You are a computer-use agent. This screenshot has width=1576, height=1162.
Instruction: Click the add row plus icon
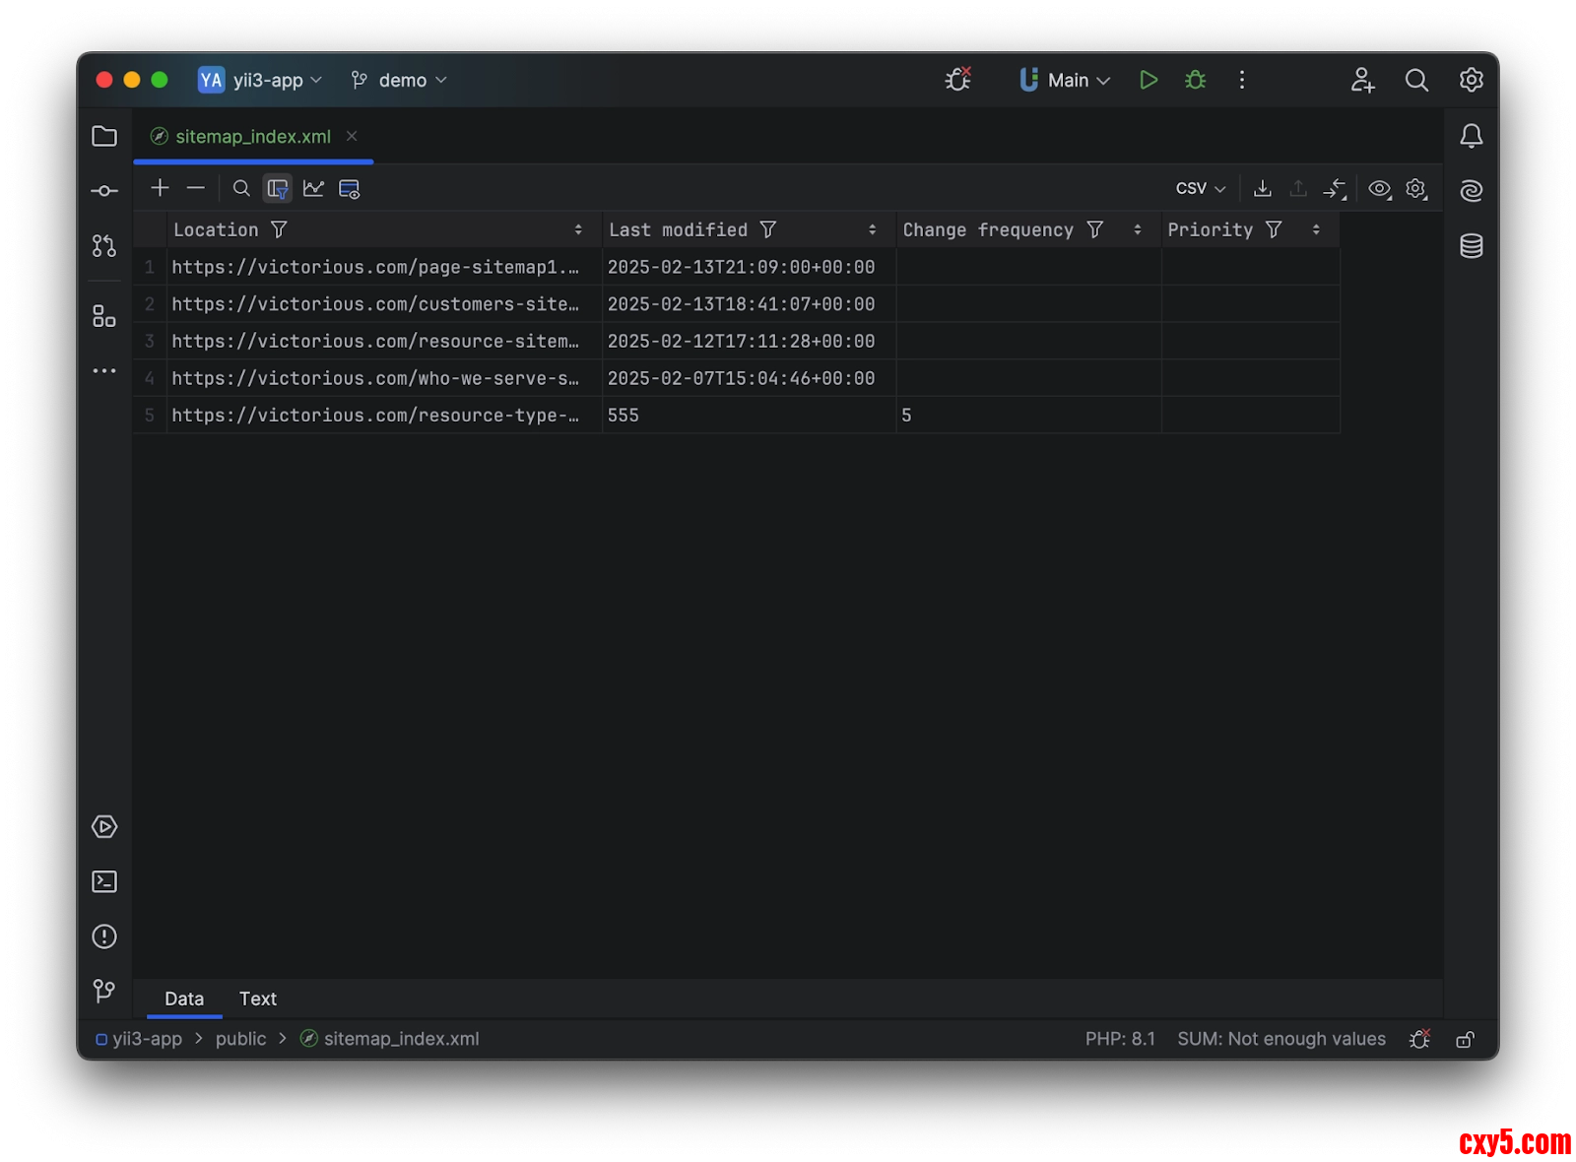160,188
